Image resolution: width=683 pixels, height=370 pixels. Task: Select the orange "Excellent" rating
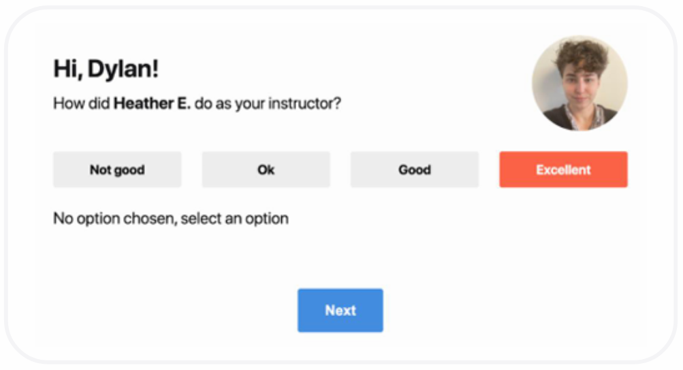[563, 169]
